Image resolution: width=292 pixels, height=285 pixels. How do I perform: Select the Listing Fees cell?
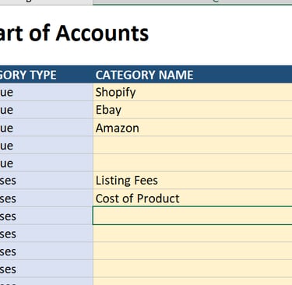[192, 181]
